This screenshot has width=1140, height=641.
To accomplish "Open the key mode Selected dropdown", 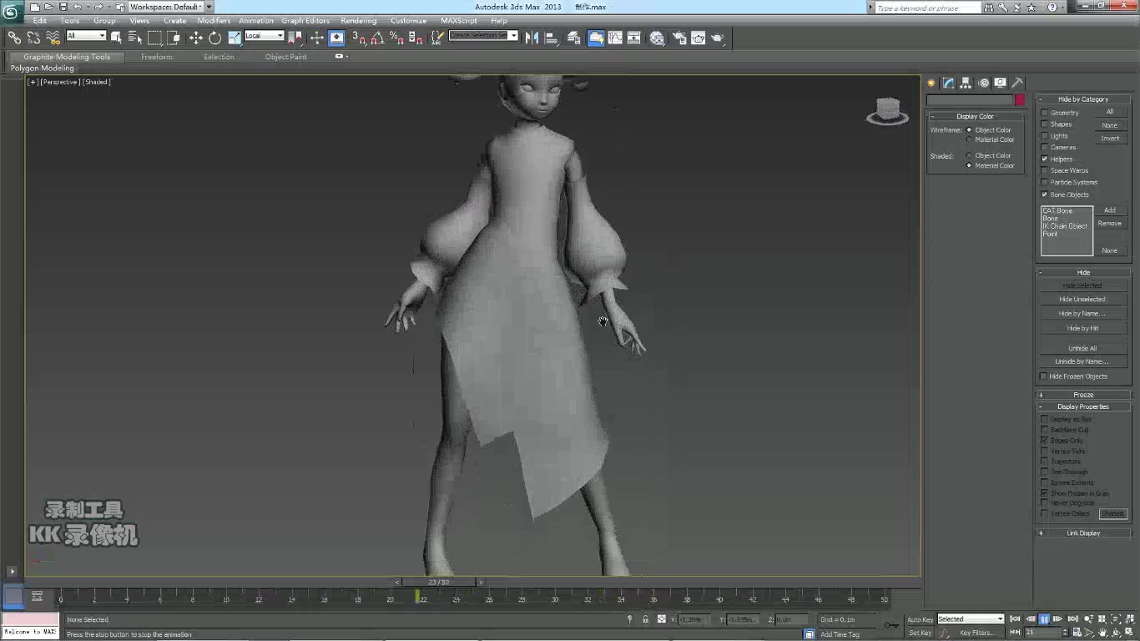I will (x=971, y=619).
